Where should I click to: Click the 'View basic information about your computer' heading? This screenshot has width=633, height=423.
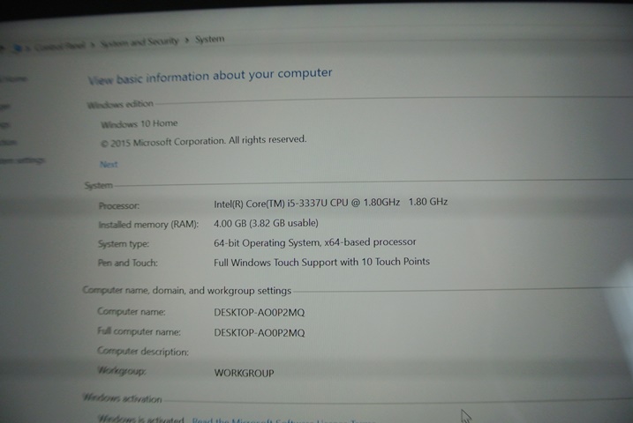(x=210, y=76)
